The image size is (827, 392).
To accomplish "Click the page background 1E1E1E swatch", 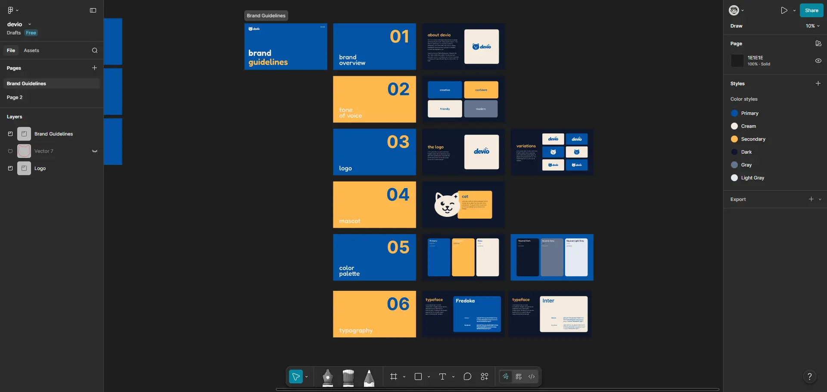I will tap(737, 61).
